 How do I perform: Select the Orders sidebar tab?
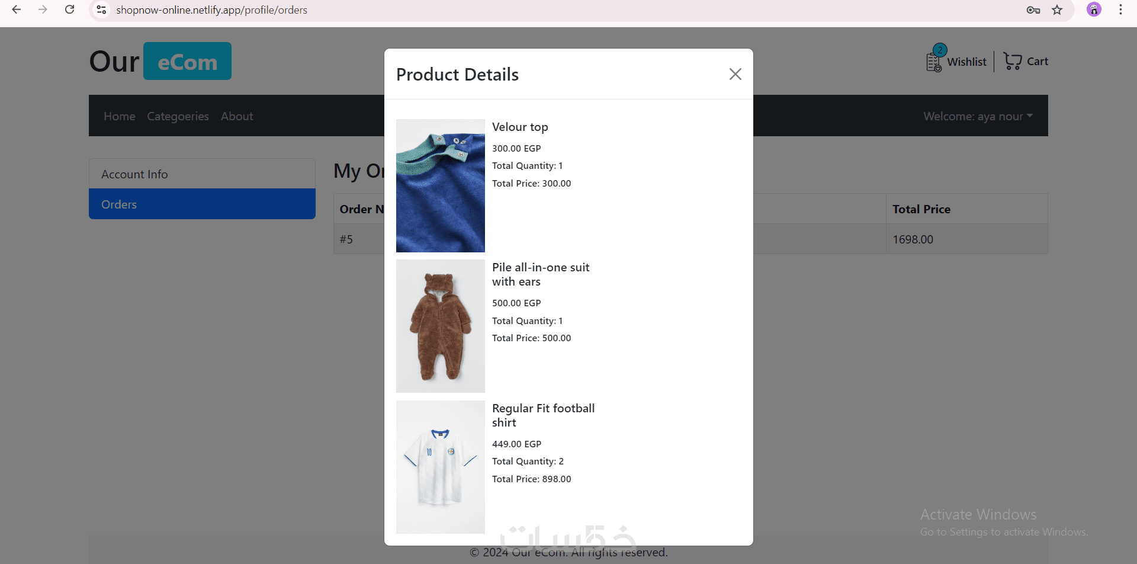click(x=202, y=204)
